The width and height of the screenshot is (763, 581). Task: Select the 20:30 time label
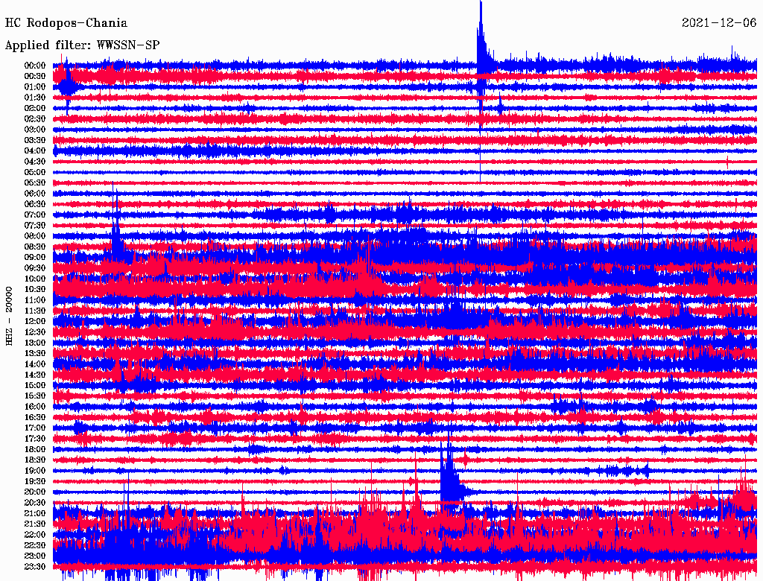coord(35,503)
